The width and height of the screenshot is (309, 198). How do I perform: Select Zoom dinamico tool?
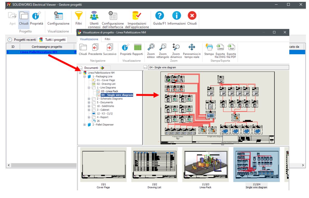176,51
